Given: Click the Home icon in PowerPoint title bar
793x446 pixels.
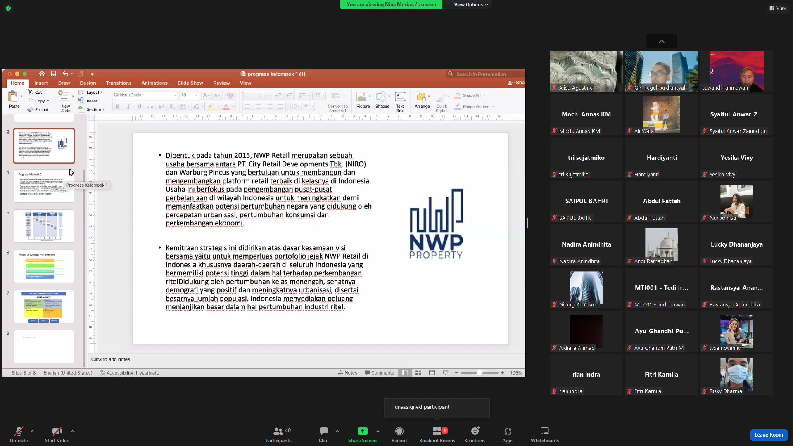Looking at the screenshot, I should click(x=42, y=74).
